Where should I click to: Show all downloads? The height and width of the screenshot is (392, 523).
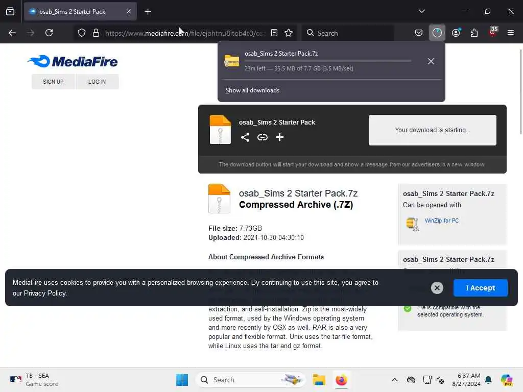252,90
